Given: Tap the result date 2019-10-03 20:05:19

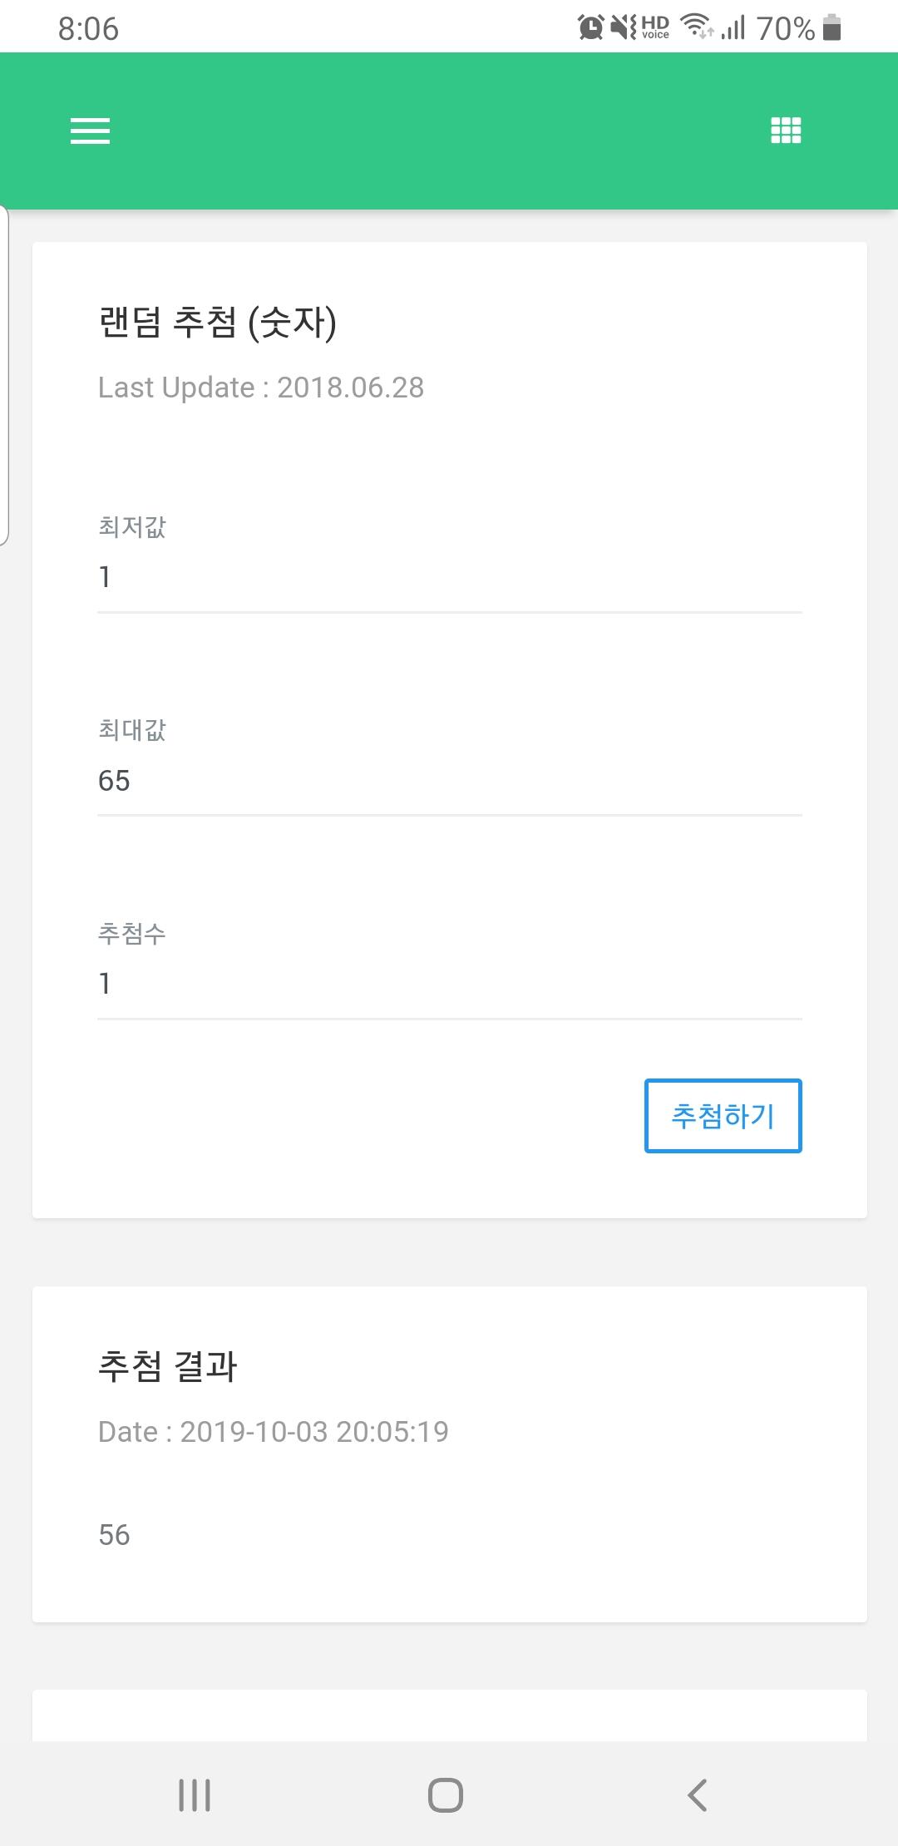Looking at the screenshot, I should tap(273, 1431).
